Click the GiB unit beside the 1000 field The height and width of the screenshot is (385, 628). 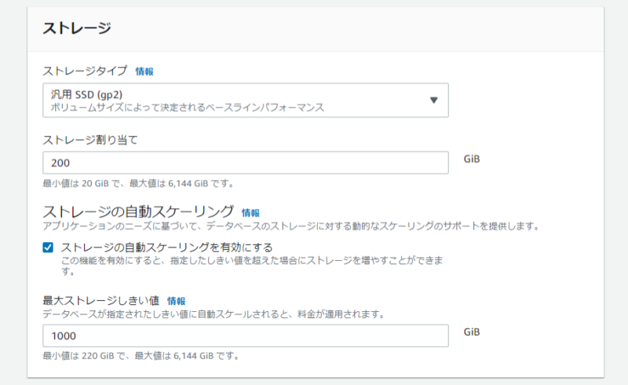pos(472,332)
